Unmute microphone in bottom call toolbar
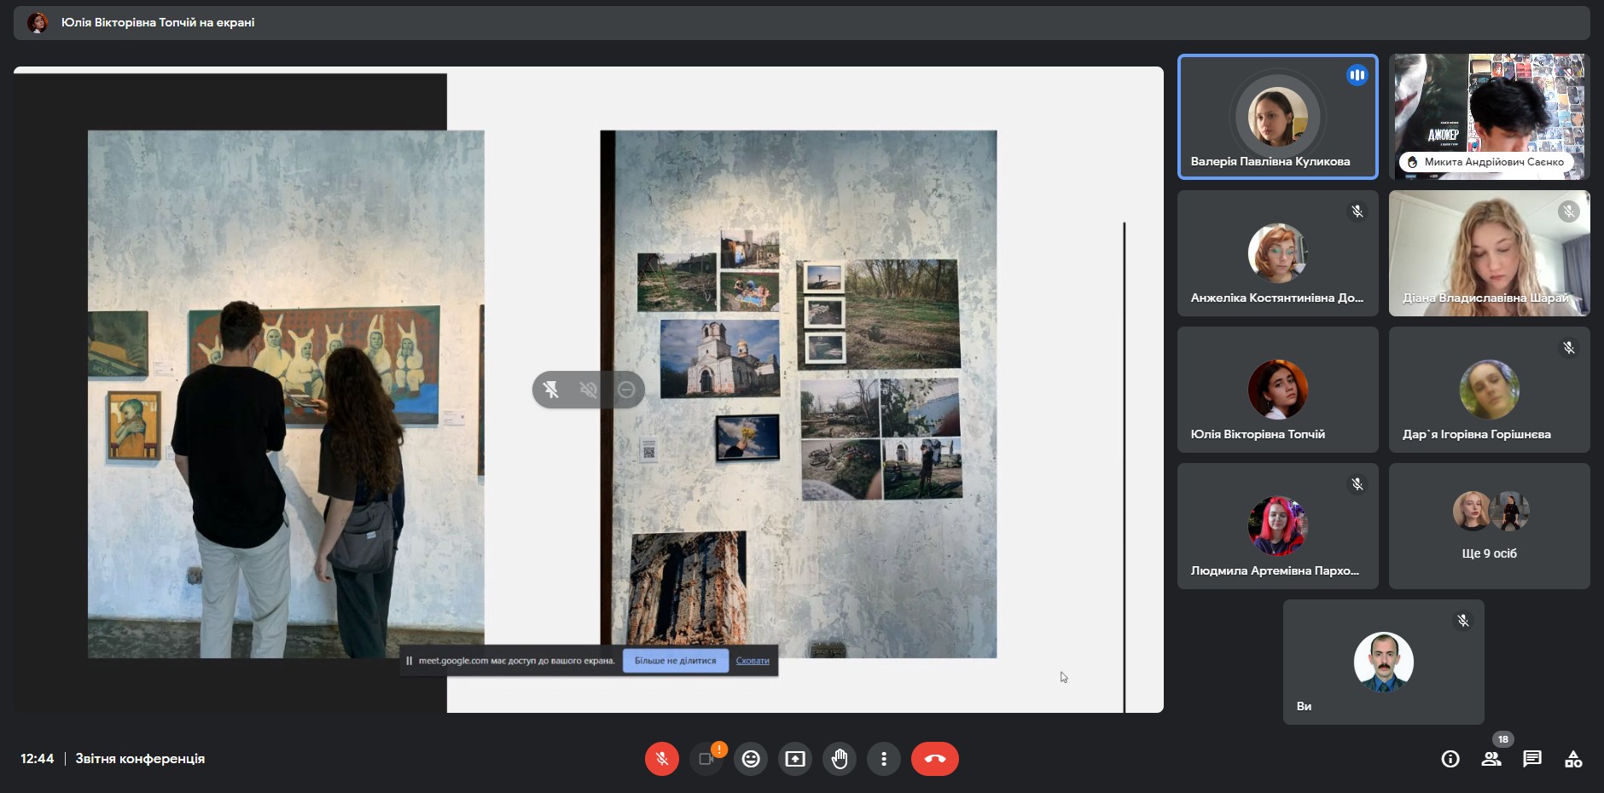 [661, 759]
